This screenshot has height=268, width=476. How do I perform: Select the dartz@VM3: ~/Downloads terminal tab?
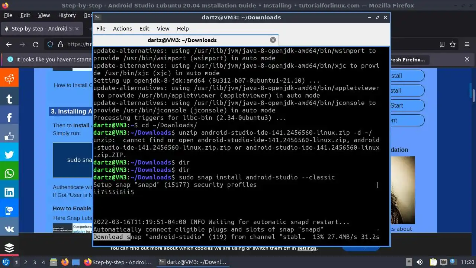tap(185, 40)
